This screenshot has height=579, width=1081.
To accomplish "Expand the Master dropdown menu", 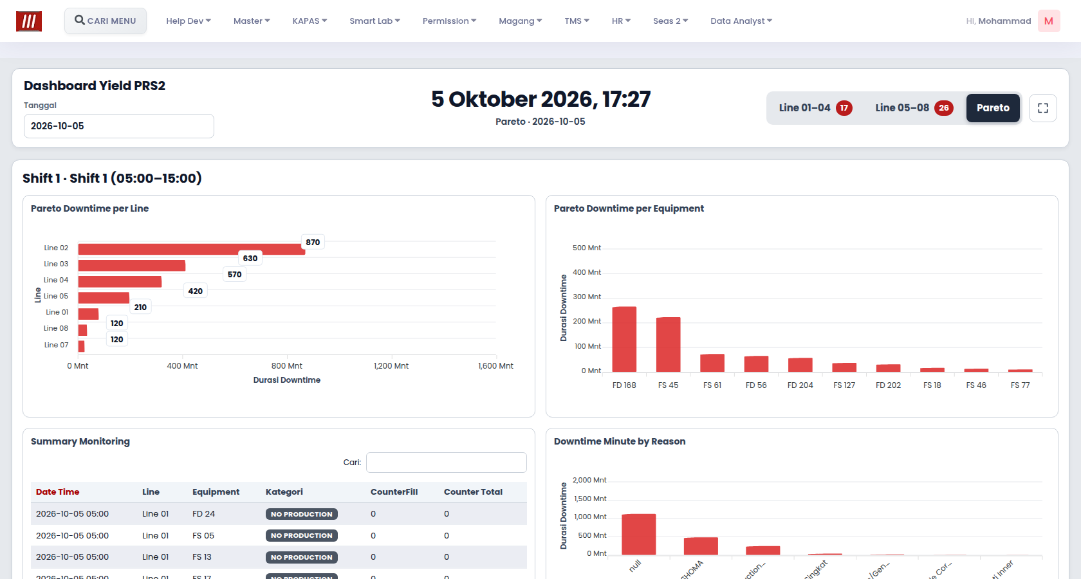I will 252,21.
